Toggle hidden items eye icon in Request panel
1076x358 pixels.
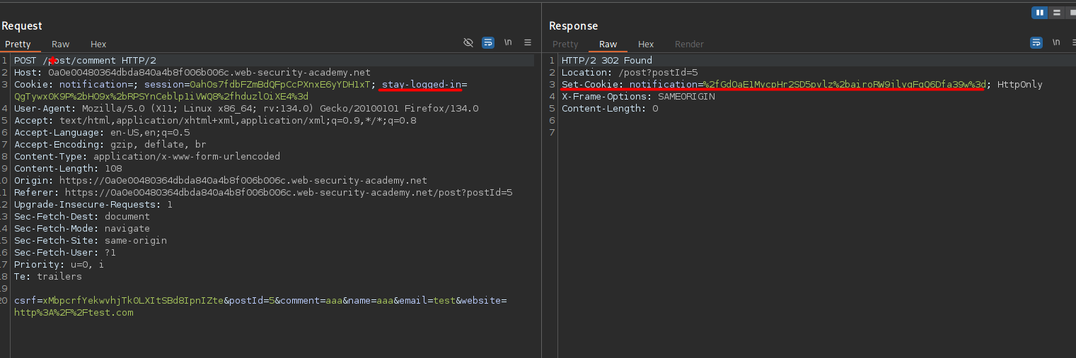pos(468,43)
